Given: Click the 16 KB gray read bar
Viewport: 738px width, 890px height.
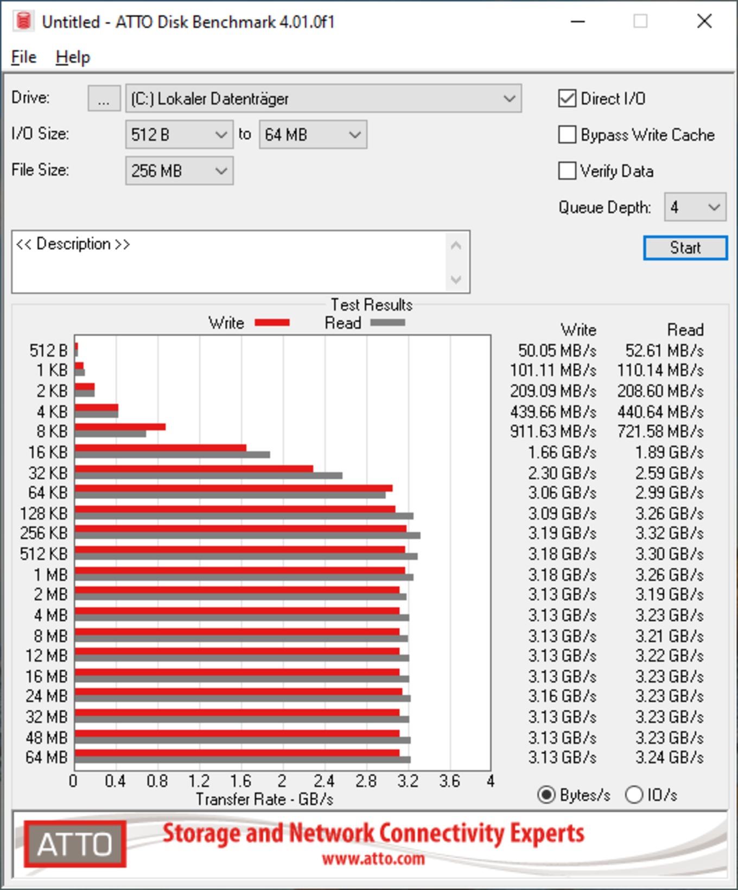Looking at the screenshot, I should click(x=173, y=455).
